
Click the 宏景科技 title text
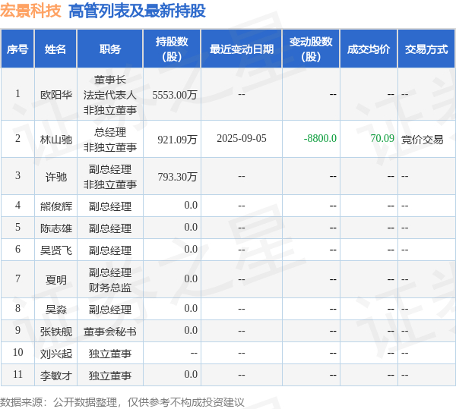coord(30,11)
